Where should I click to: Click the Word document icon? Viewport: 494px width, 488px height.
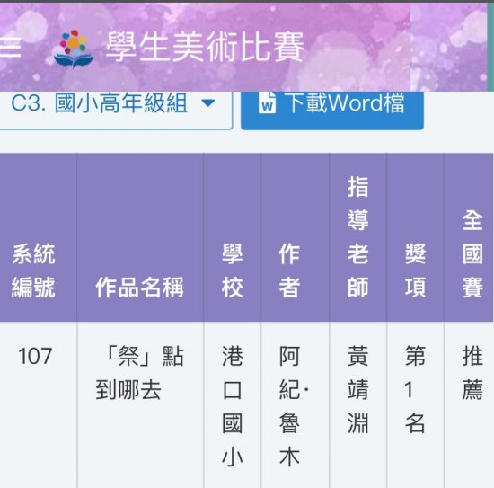(x=267, y=103)
